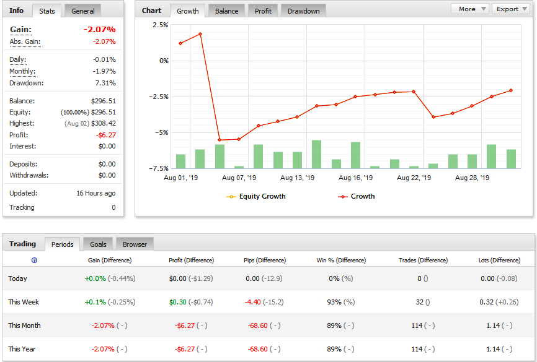Click the Balance value $296.51

(x=104, y=101)
